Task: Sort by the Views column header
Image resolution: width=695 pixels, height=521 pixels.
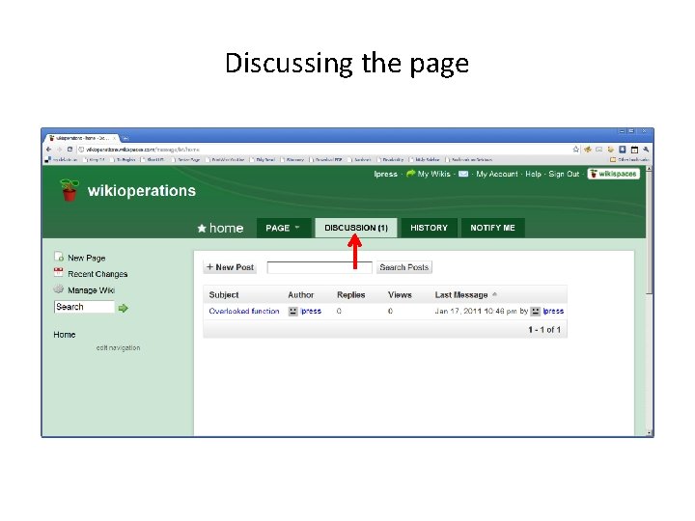Action: coord(400,294)
